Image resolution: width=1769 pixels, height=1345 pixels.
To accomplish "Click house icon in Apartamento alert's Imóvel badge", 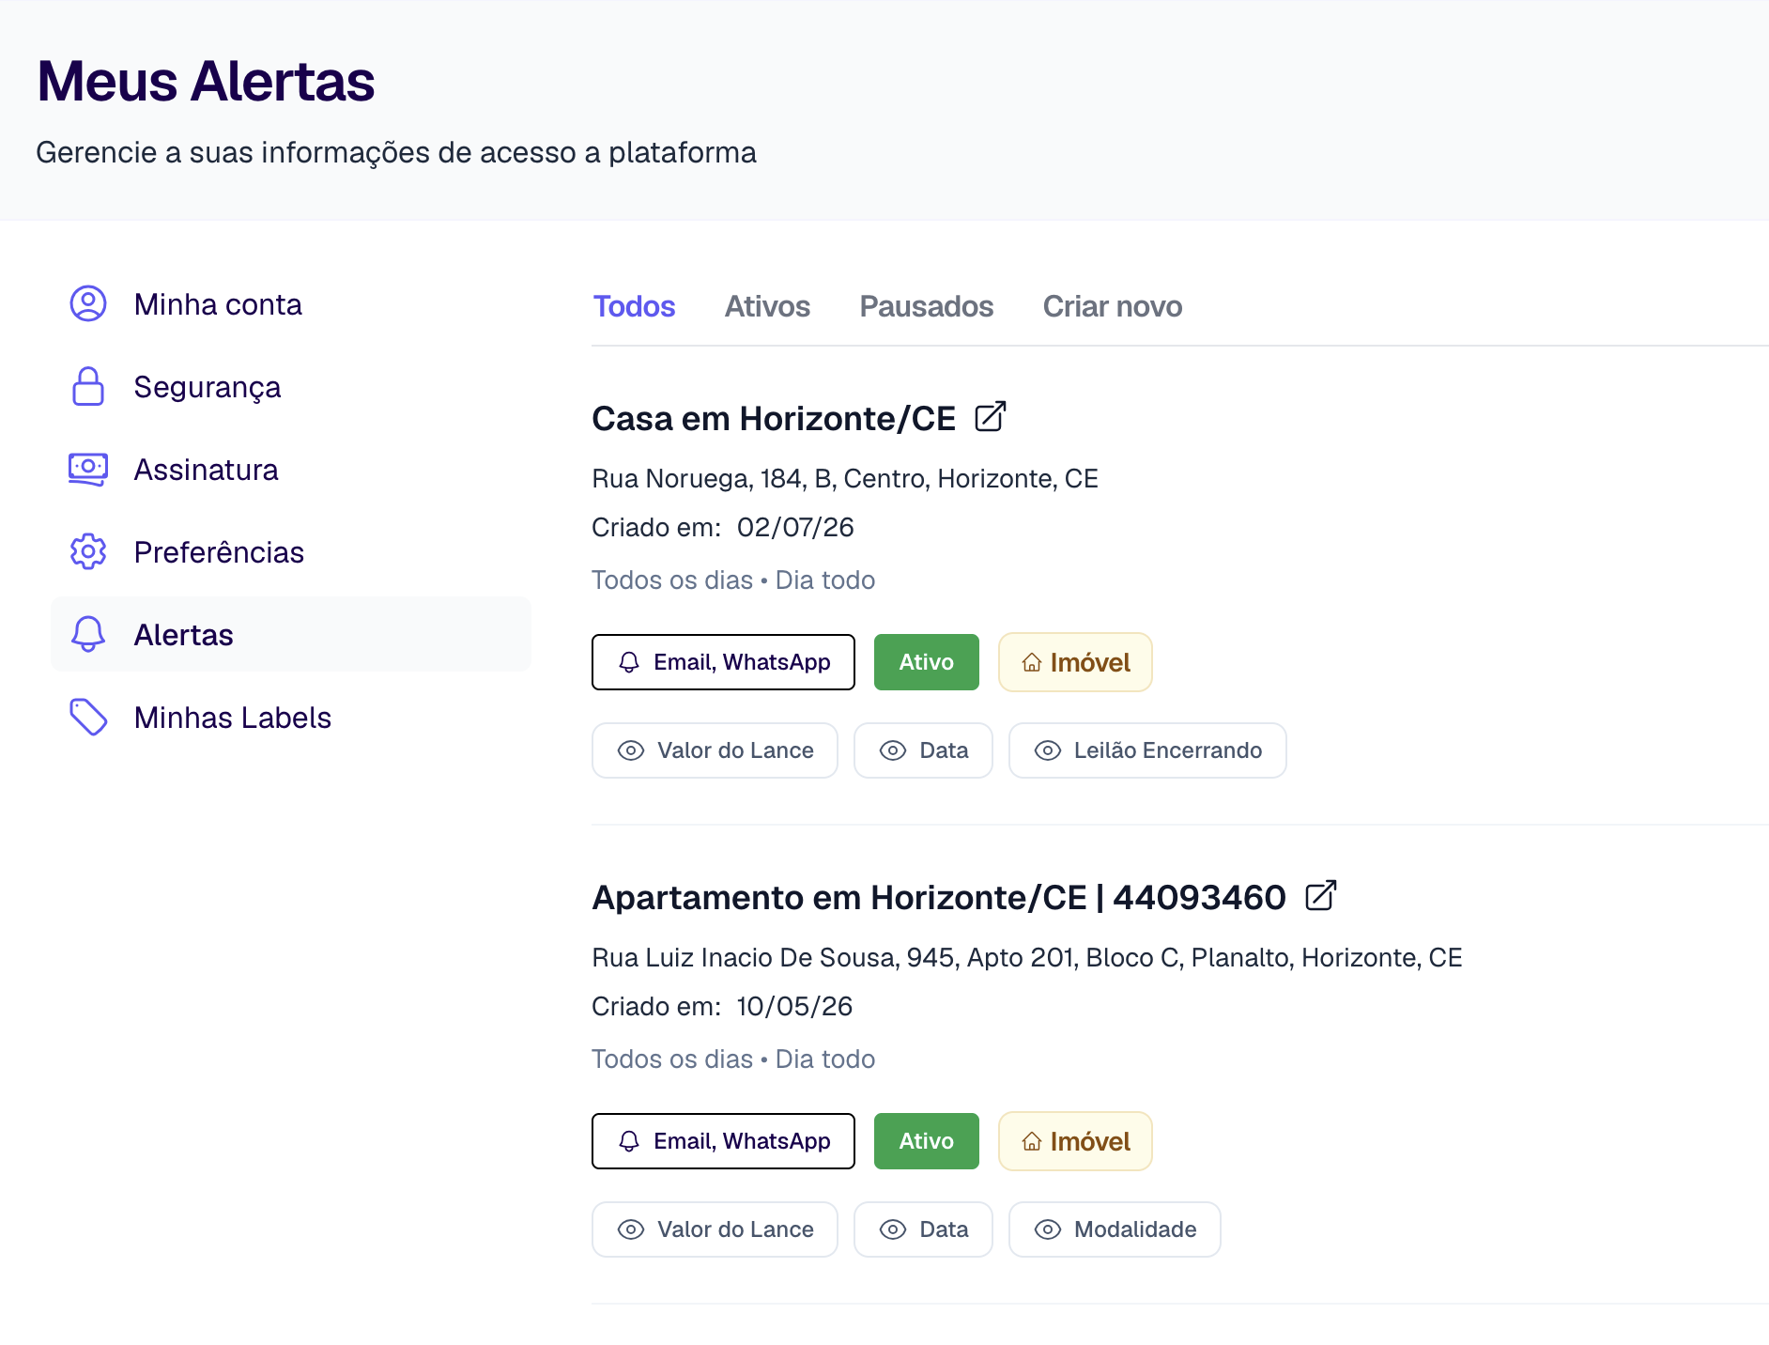I will [x=1032, y=1141].
